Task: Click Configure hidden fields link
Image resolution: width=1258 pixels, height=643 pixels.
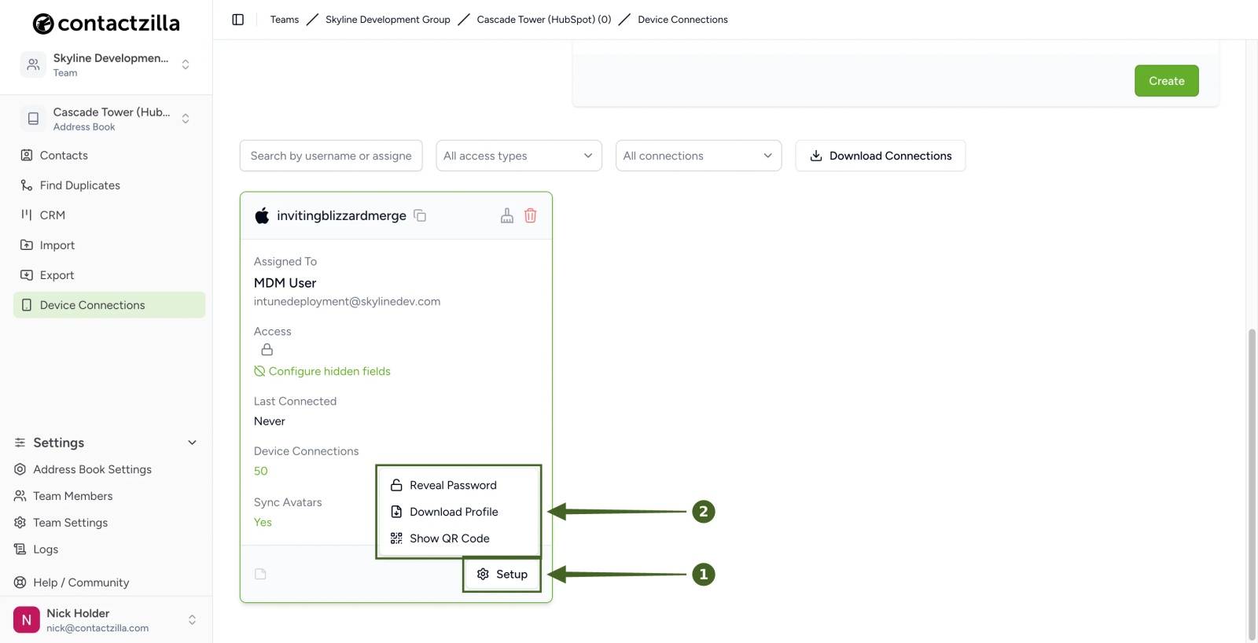Action: (x=322, y=371)
